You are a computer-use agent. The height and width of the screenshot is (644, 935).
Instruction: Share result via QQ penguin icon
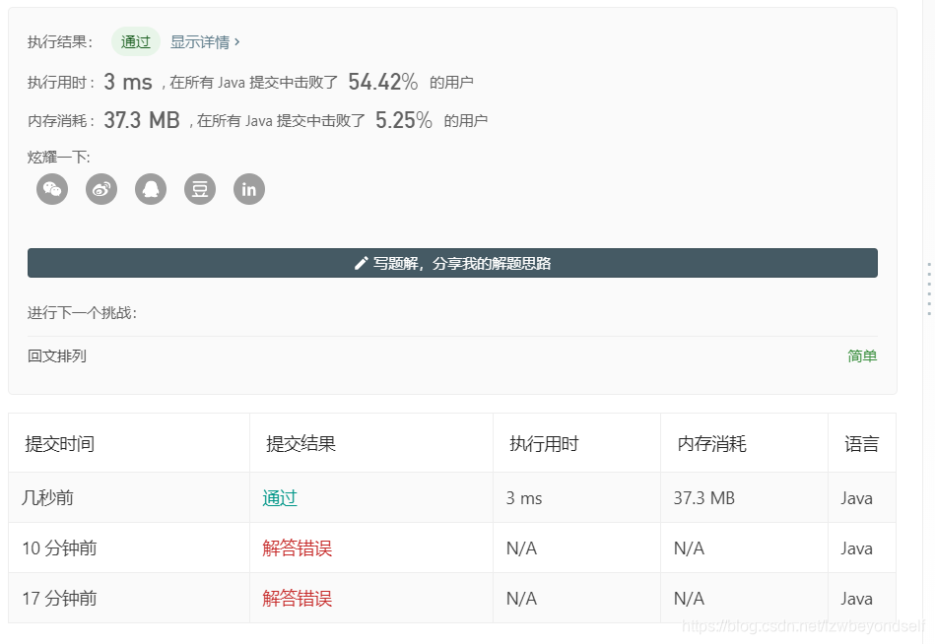pyautogui.click(x=151, y=189)
